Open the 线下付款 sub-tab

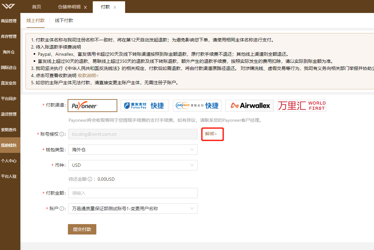pyautogui.click(x=64, y=20)
